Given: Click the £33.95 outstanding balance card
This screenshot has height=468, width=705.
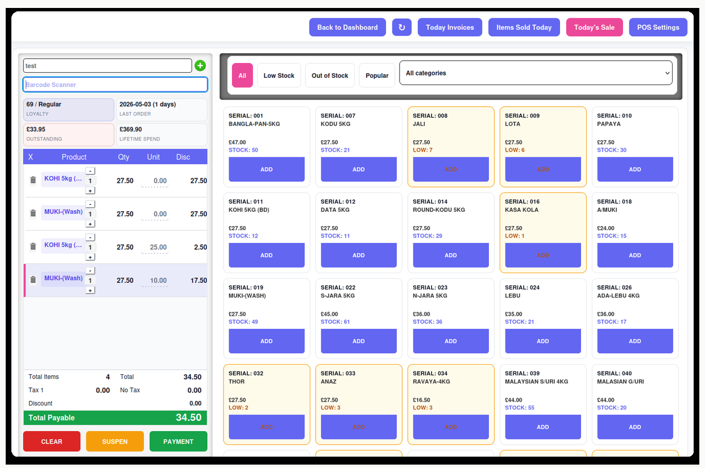Looking at the screenshot, I should point(69,134).
